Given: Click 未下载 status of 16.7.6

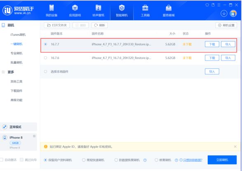Looking at the screenshot, I should coord(187,58).
